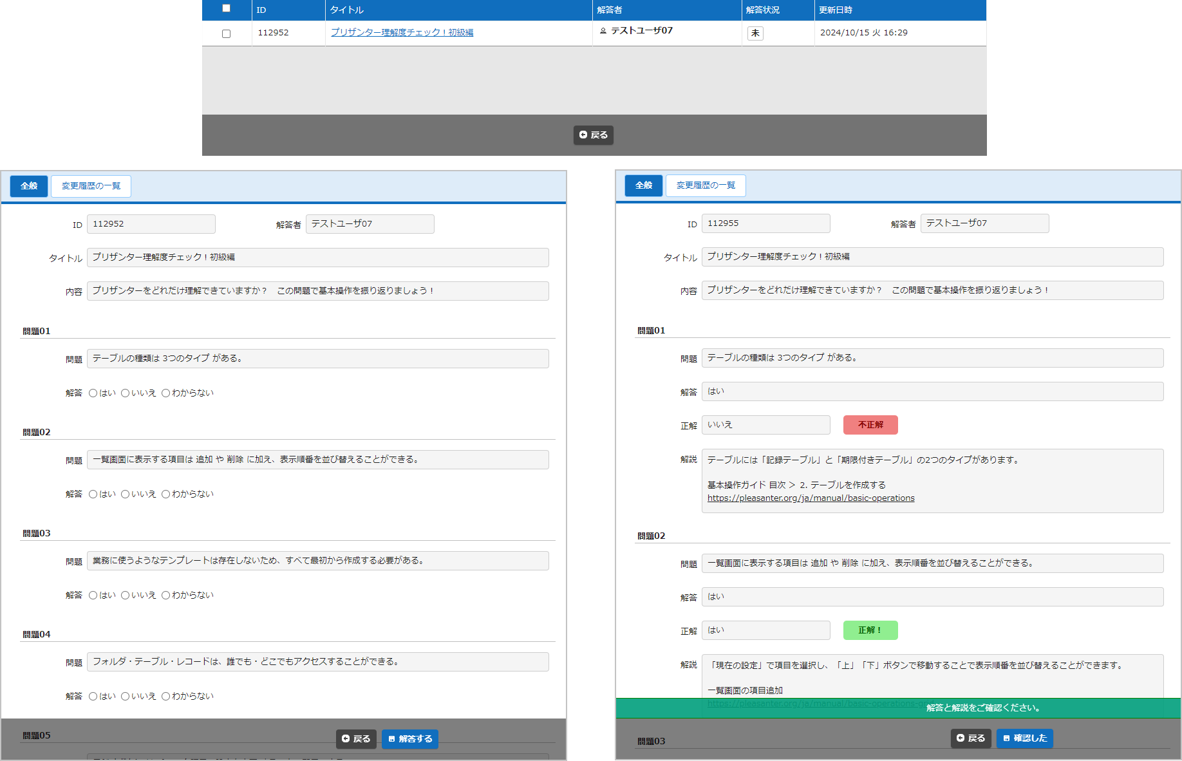Sort by the 解答状況 column header
This screenshot has width=1182, height=761.
[778, 10]
